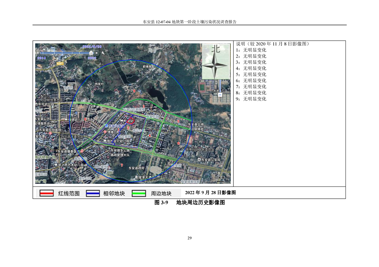Click the 东安县康泰医院 hospital icon
The width and height of the screenshot is (379, 267).
(x=82, y=152)
